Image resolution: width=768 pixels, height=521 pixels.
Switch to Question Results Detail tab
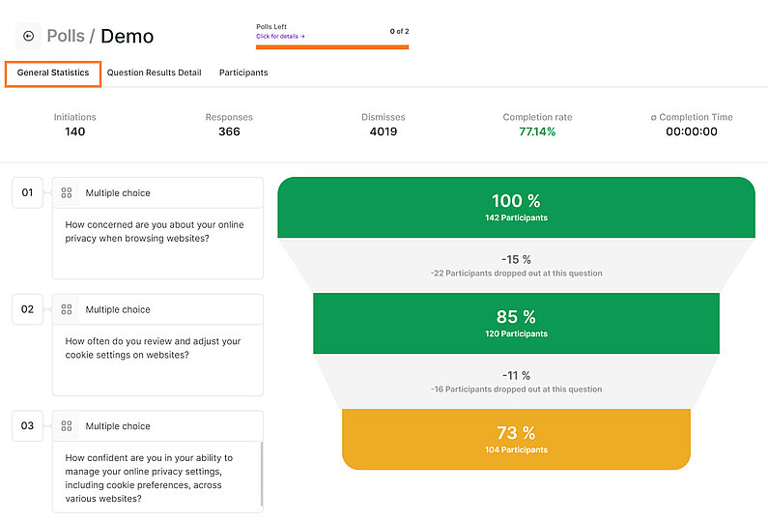[154, 72]
